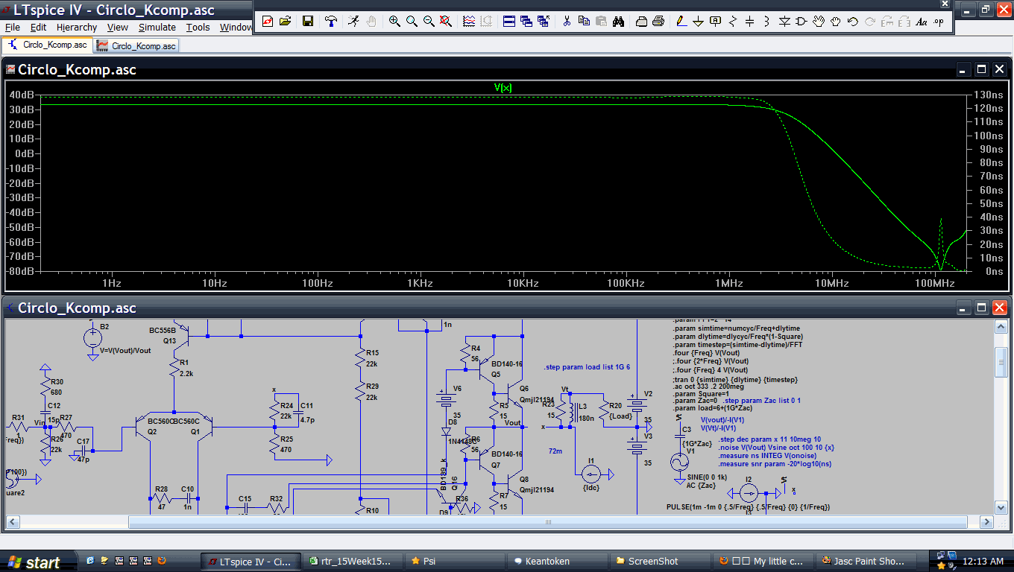Click the .step param load list directive text
The width and height of the screenshot is (1014, 572).
(587, 367)
